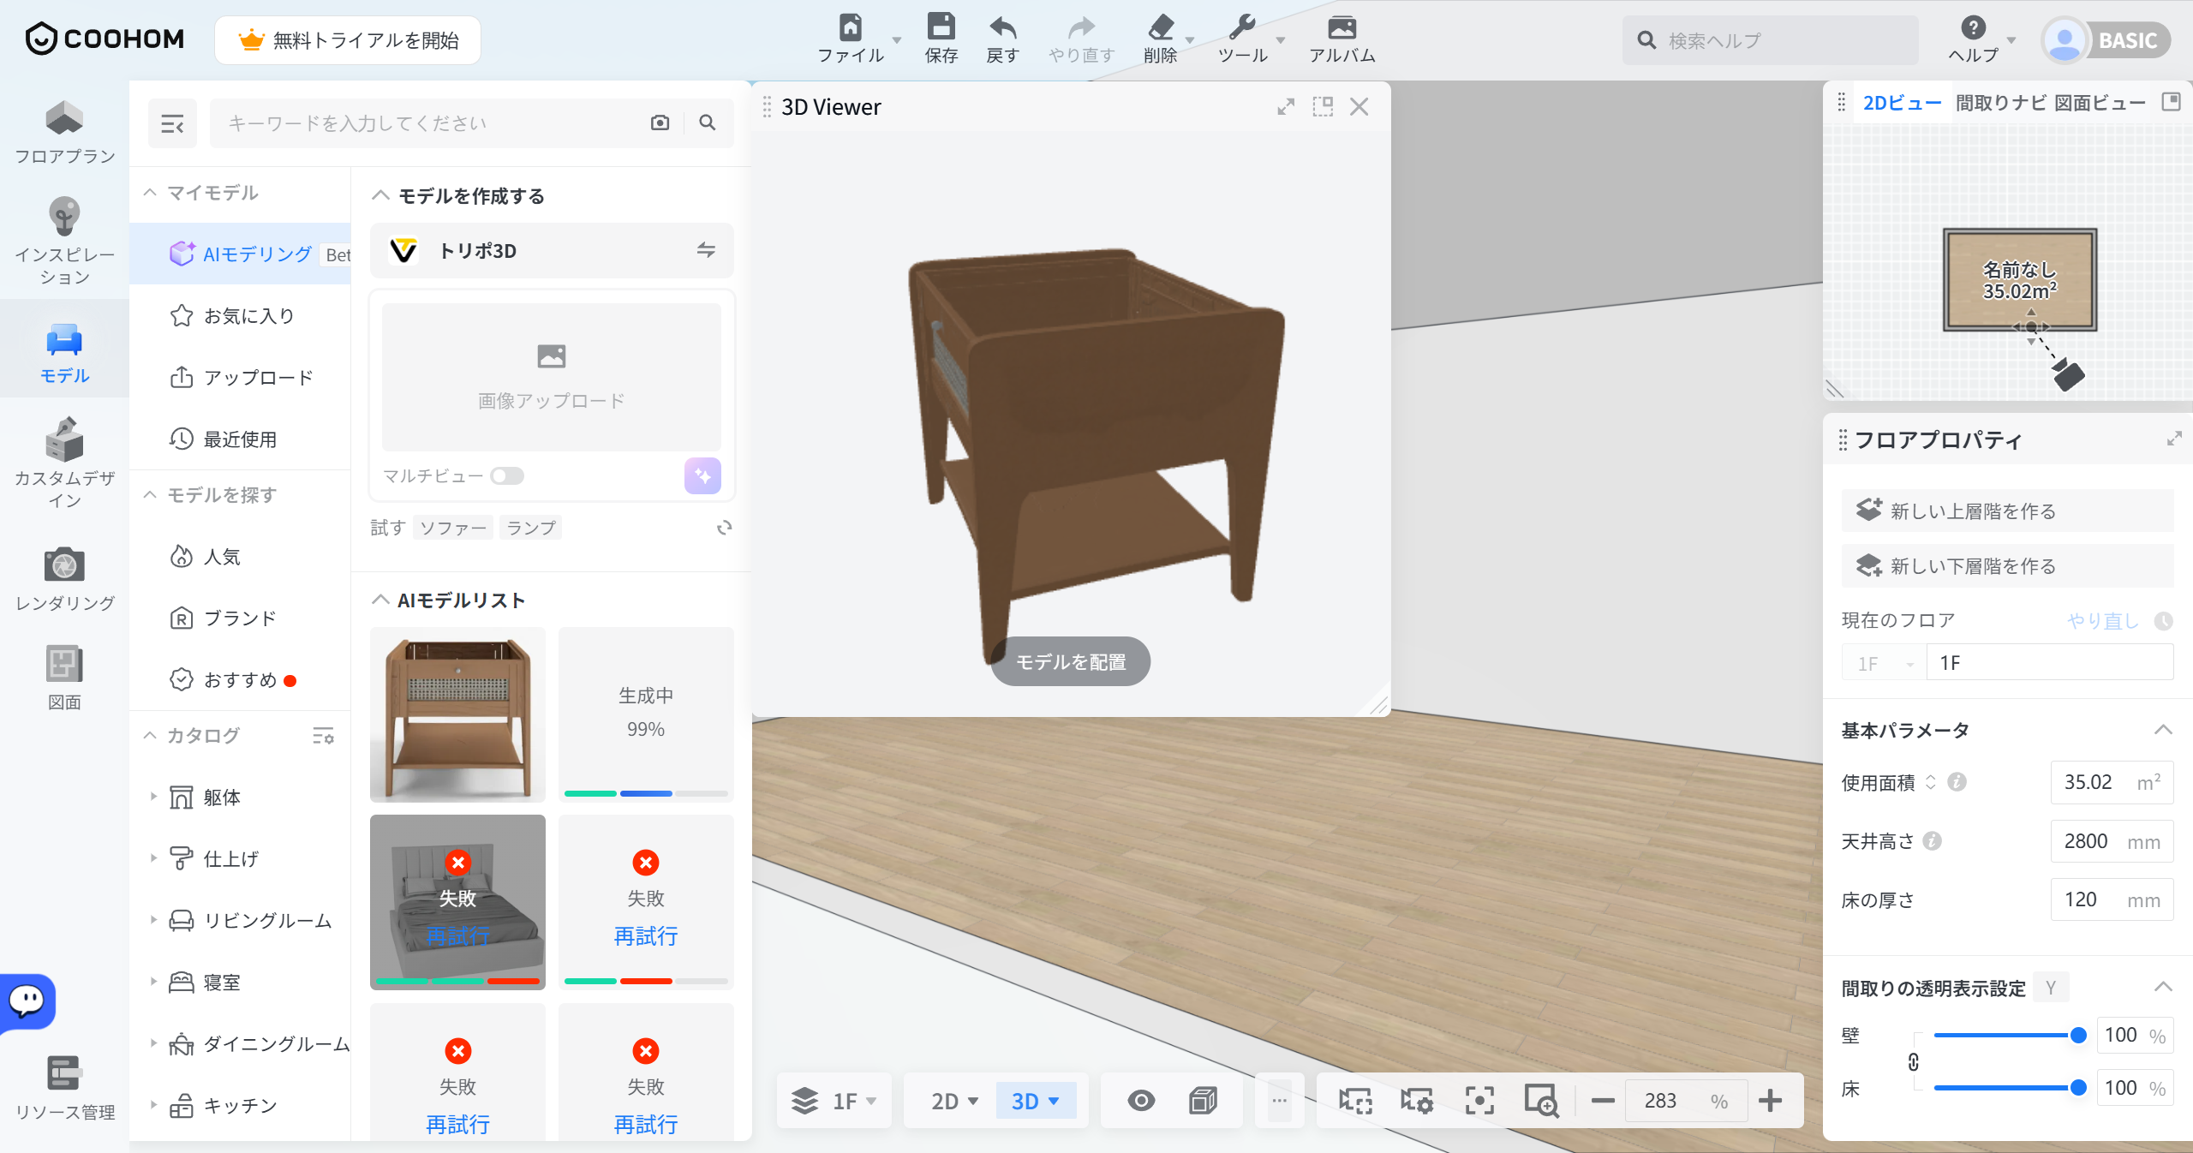Collapse the マイモデル tree group

(x=150, y=193)
